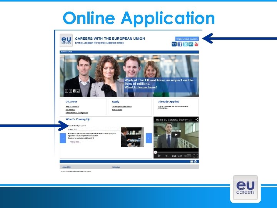Image resolution: width=277 pixels, height=208 pixels.
Task: Switch banner to slide 4
Action: coord(78,91)
